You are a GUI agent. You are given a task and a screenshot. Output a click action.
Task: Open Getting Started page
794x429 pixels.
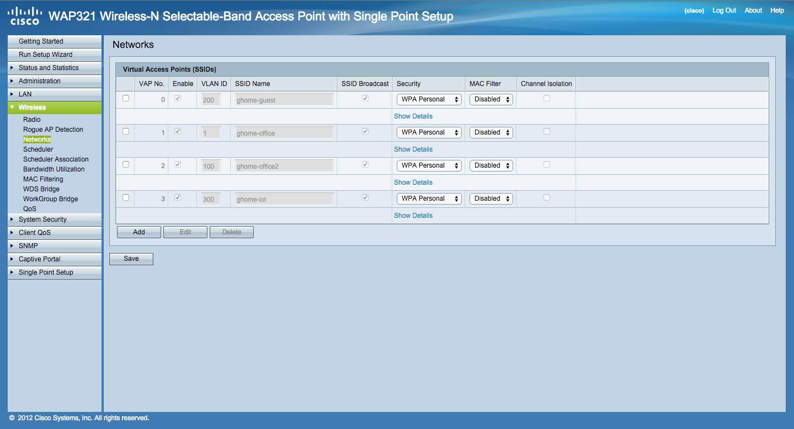pos(55,41)
